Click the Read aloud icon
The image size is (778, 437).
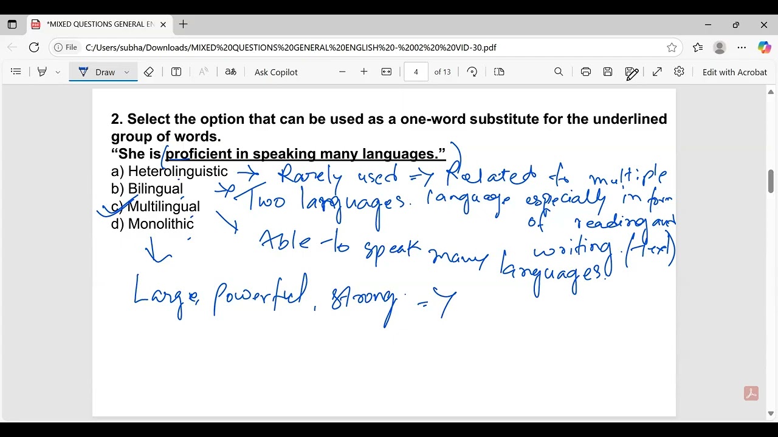pyautogui.click(x=204, y=72)
